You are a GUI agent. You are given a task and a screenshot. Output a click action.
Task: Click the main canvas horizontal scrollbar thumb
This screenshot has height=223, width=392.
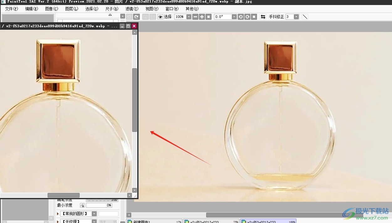[x=285, y=215]
